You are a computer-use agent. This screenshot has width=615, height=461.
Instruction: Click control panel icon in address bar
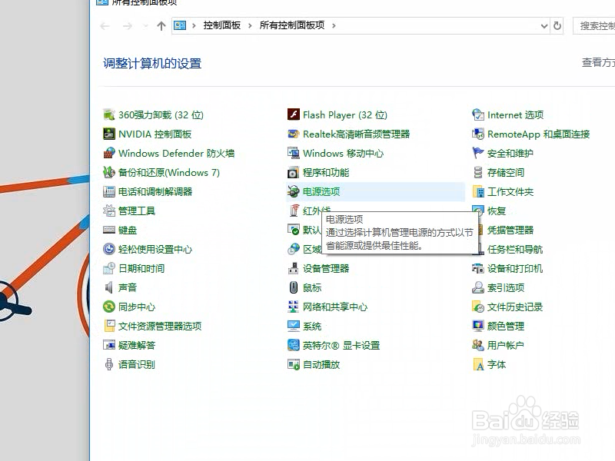(x=180, y=25)
